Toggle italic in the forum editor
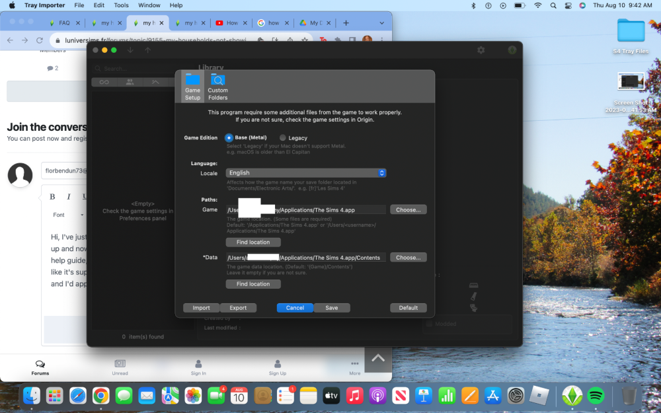 [x=68, y=196]
